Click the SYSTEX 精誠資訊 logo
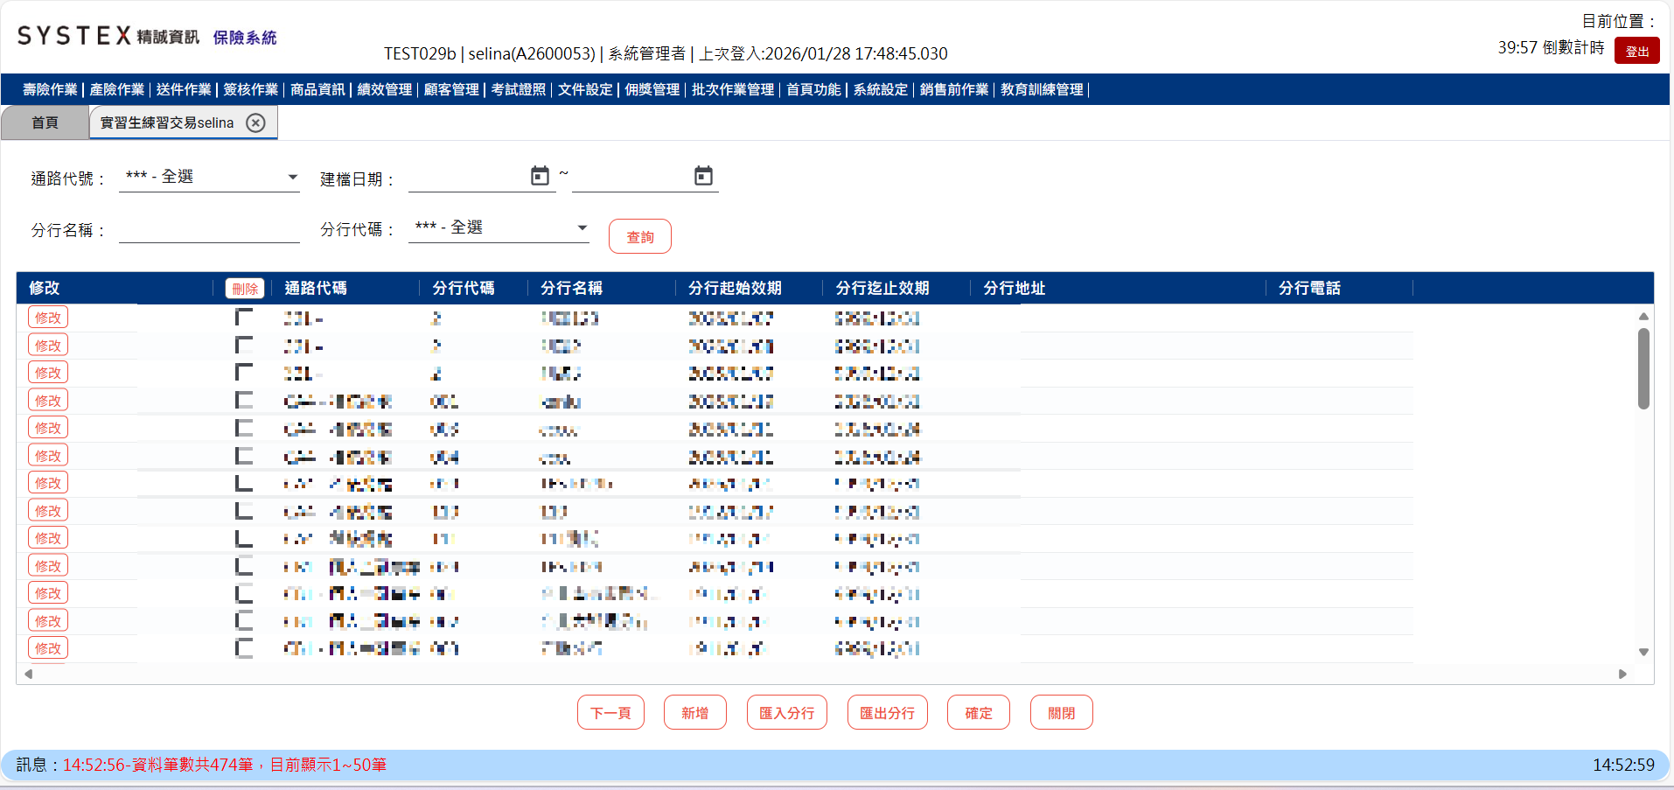The image size is (1674, 790). (108, 36)
